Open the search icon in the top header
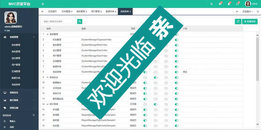The height and width of the screenshot is (130, 261). click(x=211, y=4)
